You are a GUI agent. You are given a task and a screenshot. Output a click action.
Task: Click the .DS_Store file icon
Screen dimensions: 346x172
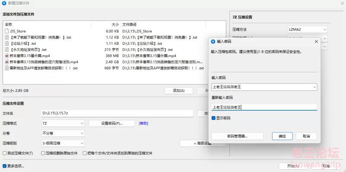coord(6,31)
